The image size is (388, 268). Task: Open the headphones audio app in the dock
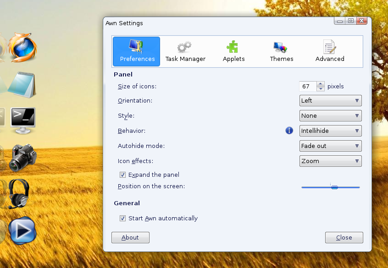(19, 194)
